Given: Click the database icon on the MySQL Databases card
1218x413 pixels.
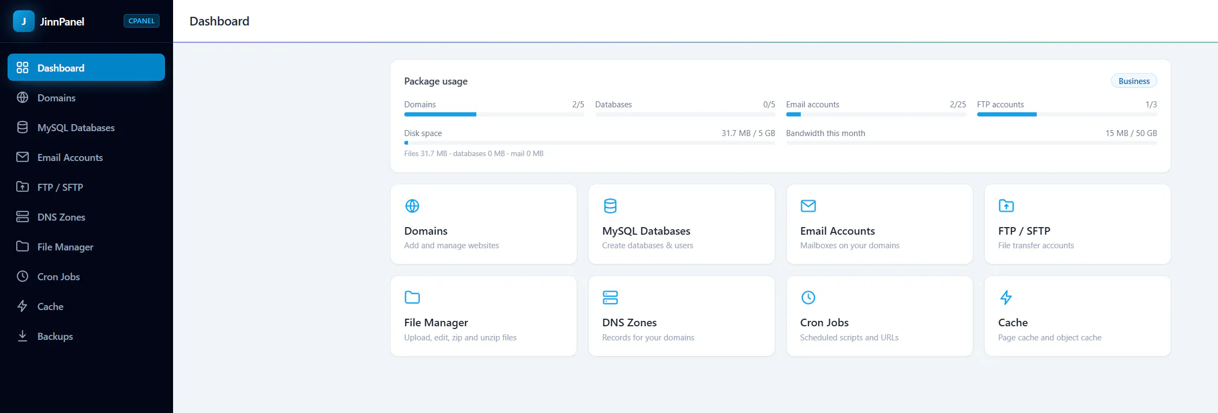Looking at the screenshot, I should tap(610, 206).
